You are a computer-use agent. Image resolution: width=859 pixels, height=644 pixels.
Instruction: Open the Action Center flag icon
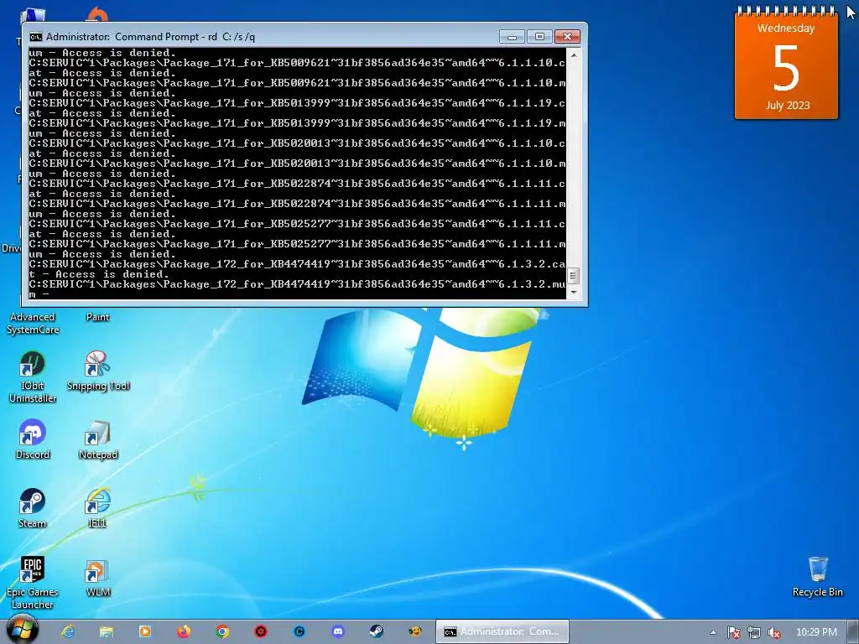[733, 632]
